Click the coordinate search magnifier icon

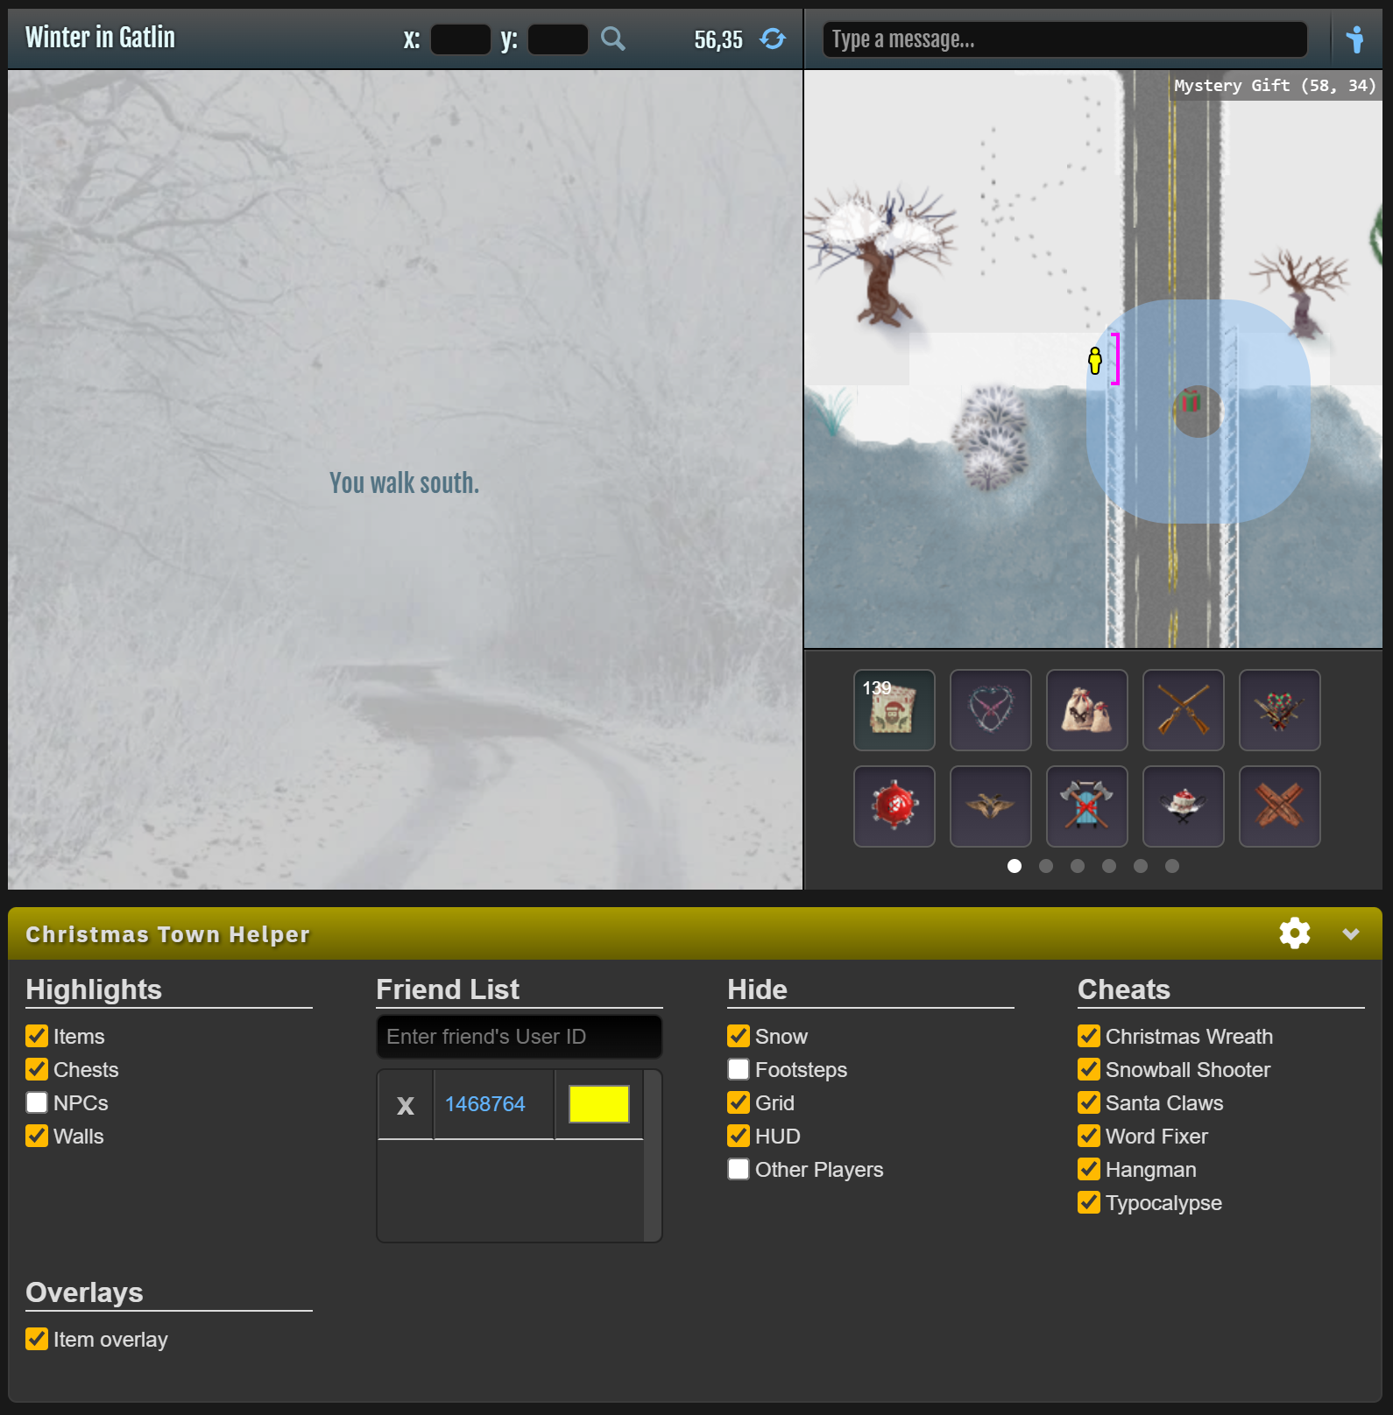pyautogui.click(x=613, y=39)
